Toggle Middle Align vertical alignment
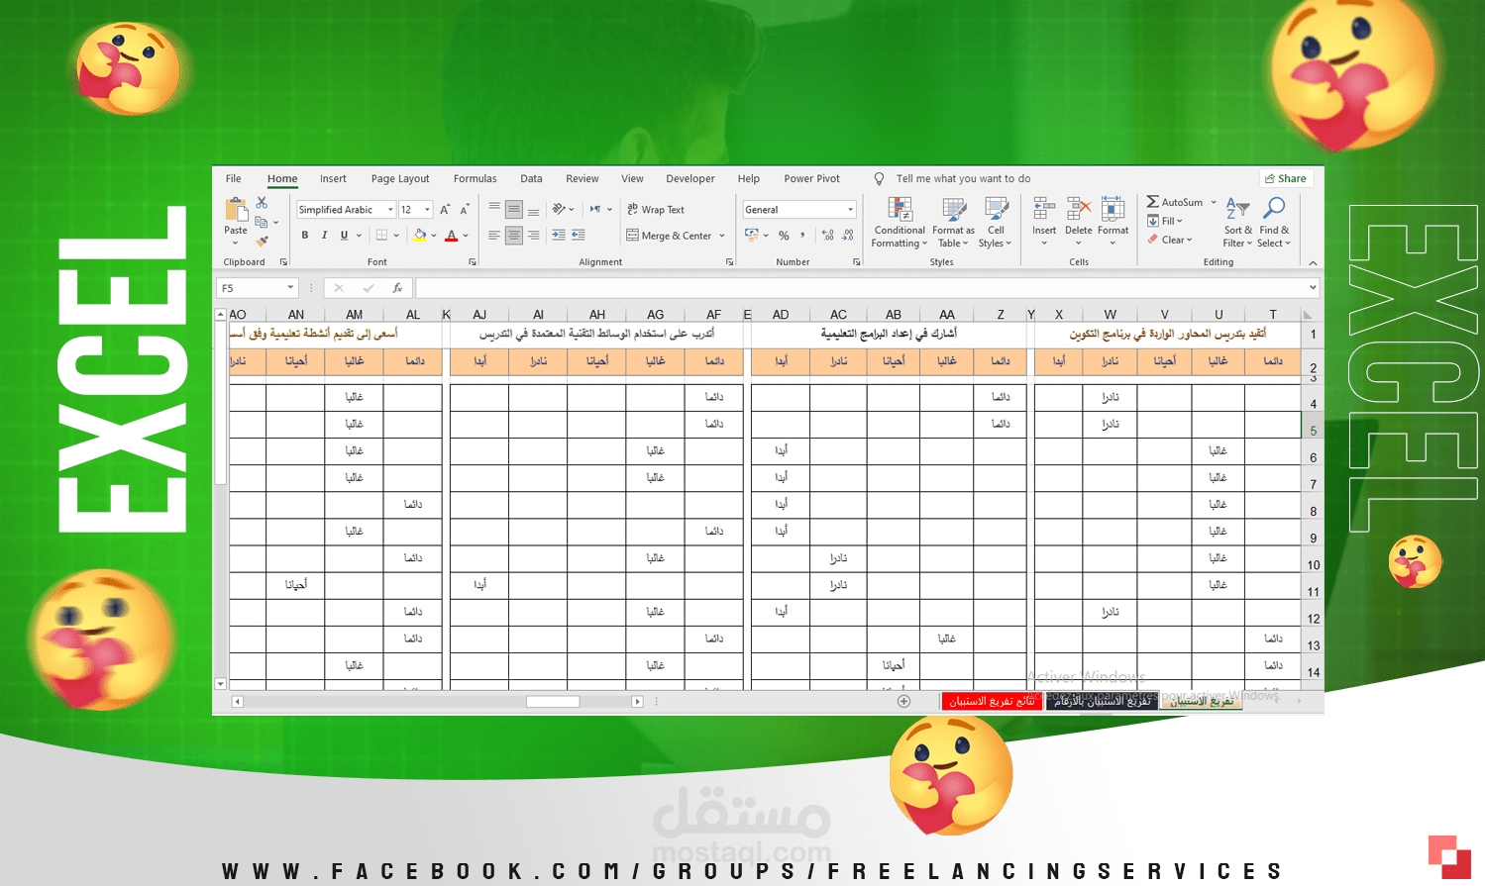Viewport: 1485px width, 886px height. click(x=513, y=210)
